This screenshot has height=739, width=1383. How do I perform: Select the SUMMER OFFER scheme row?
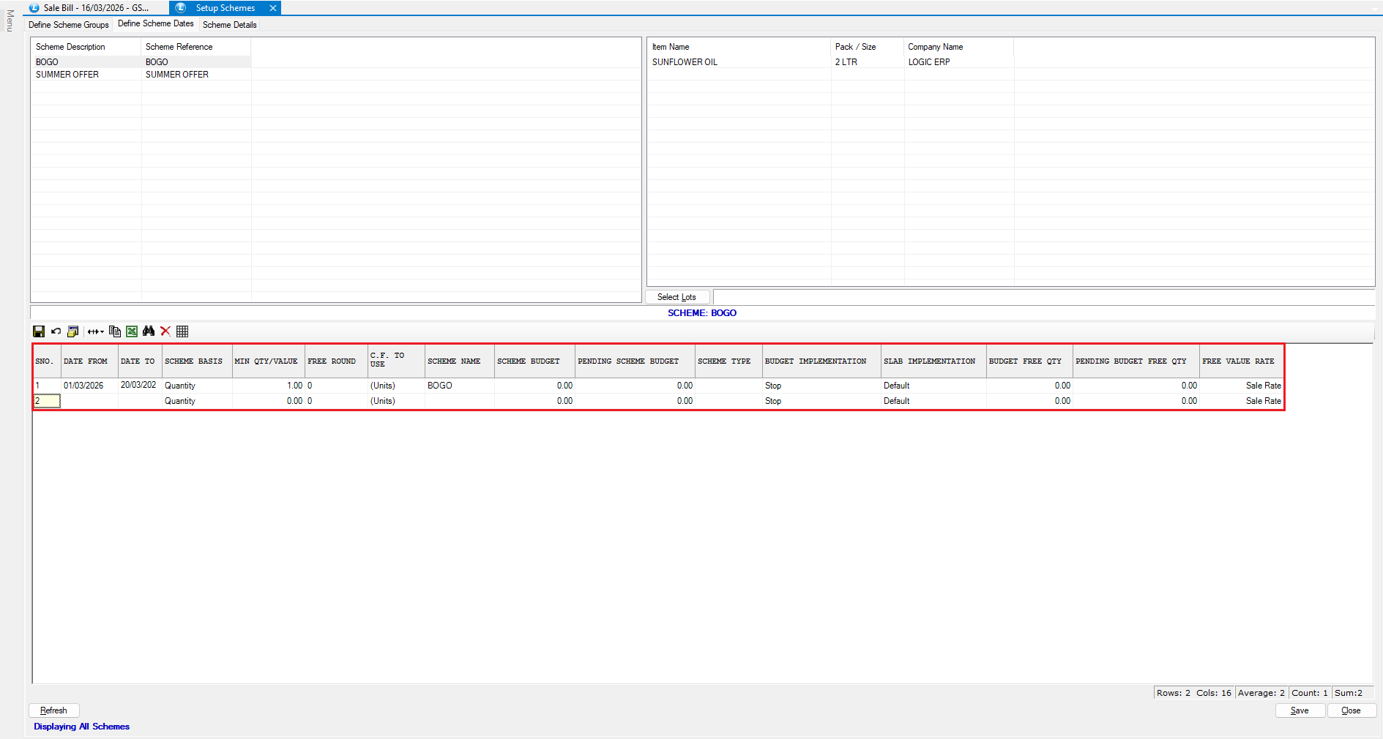(x=67, y=75)
